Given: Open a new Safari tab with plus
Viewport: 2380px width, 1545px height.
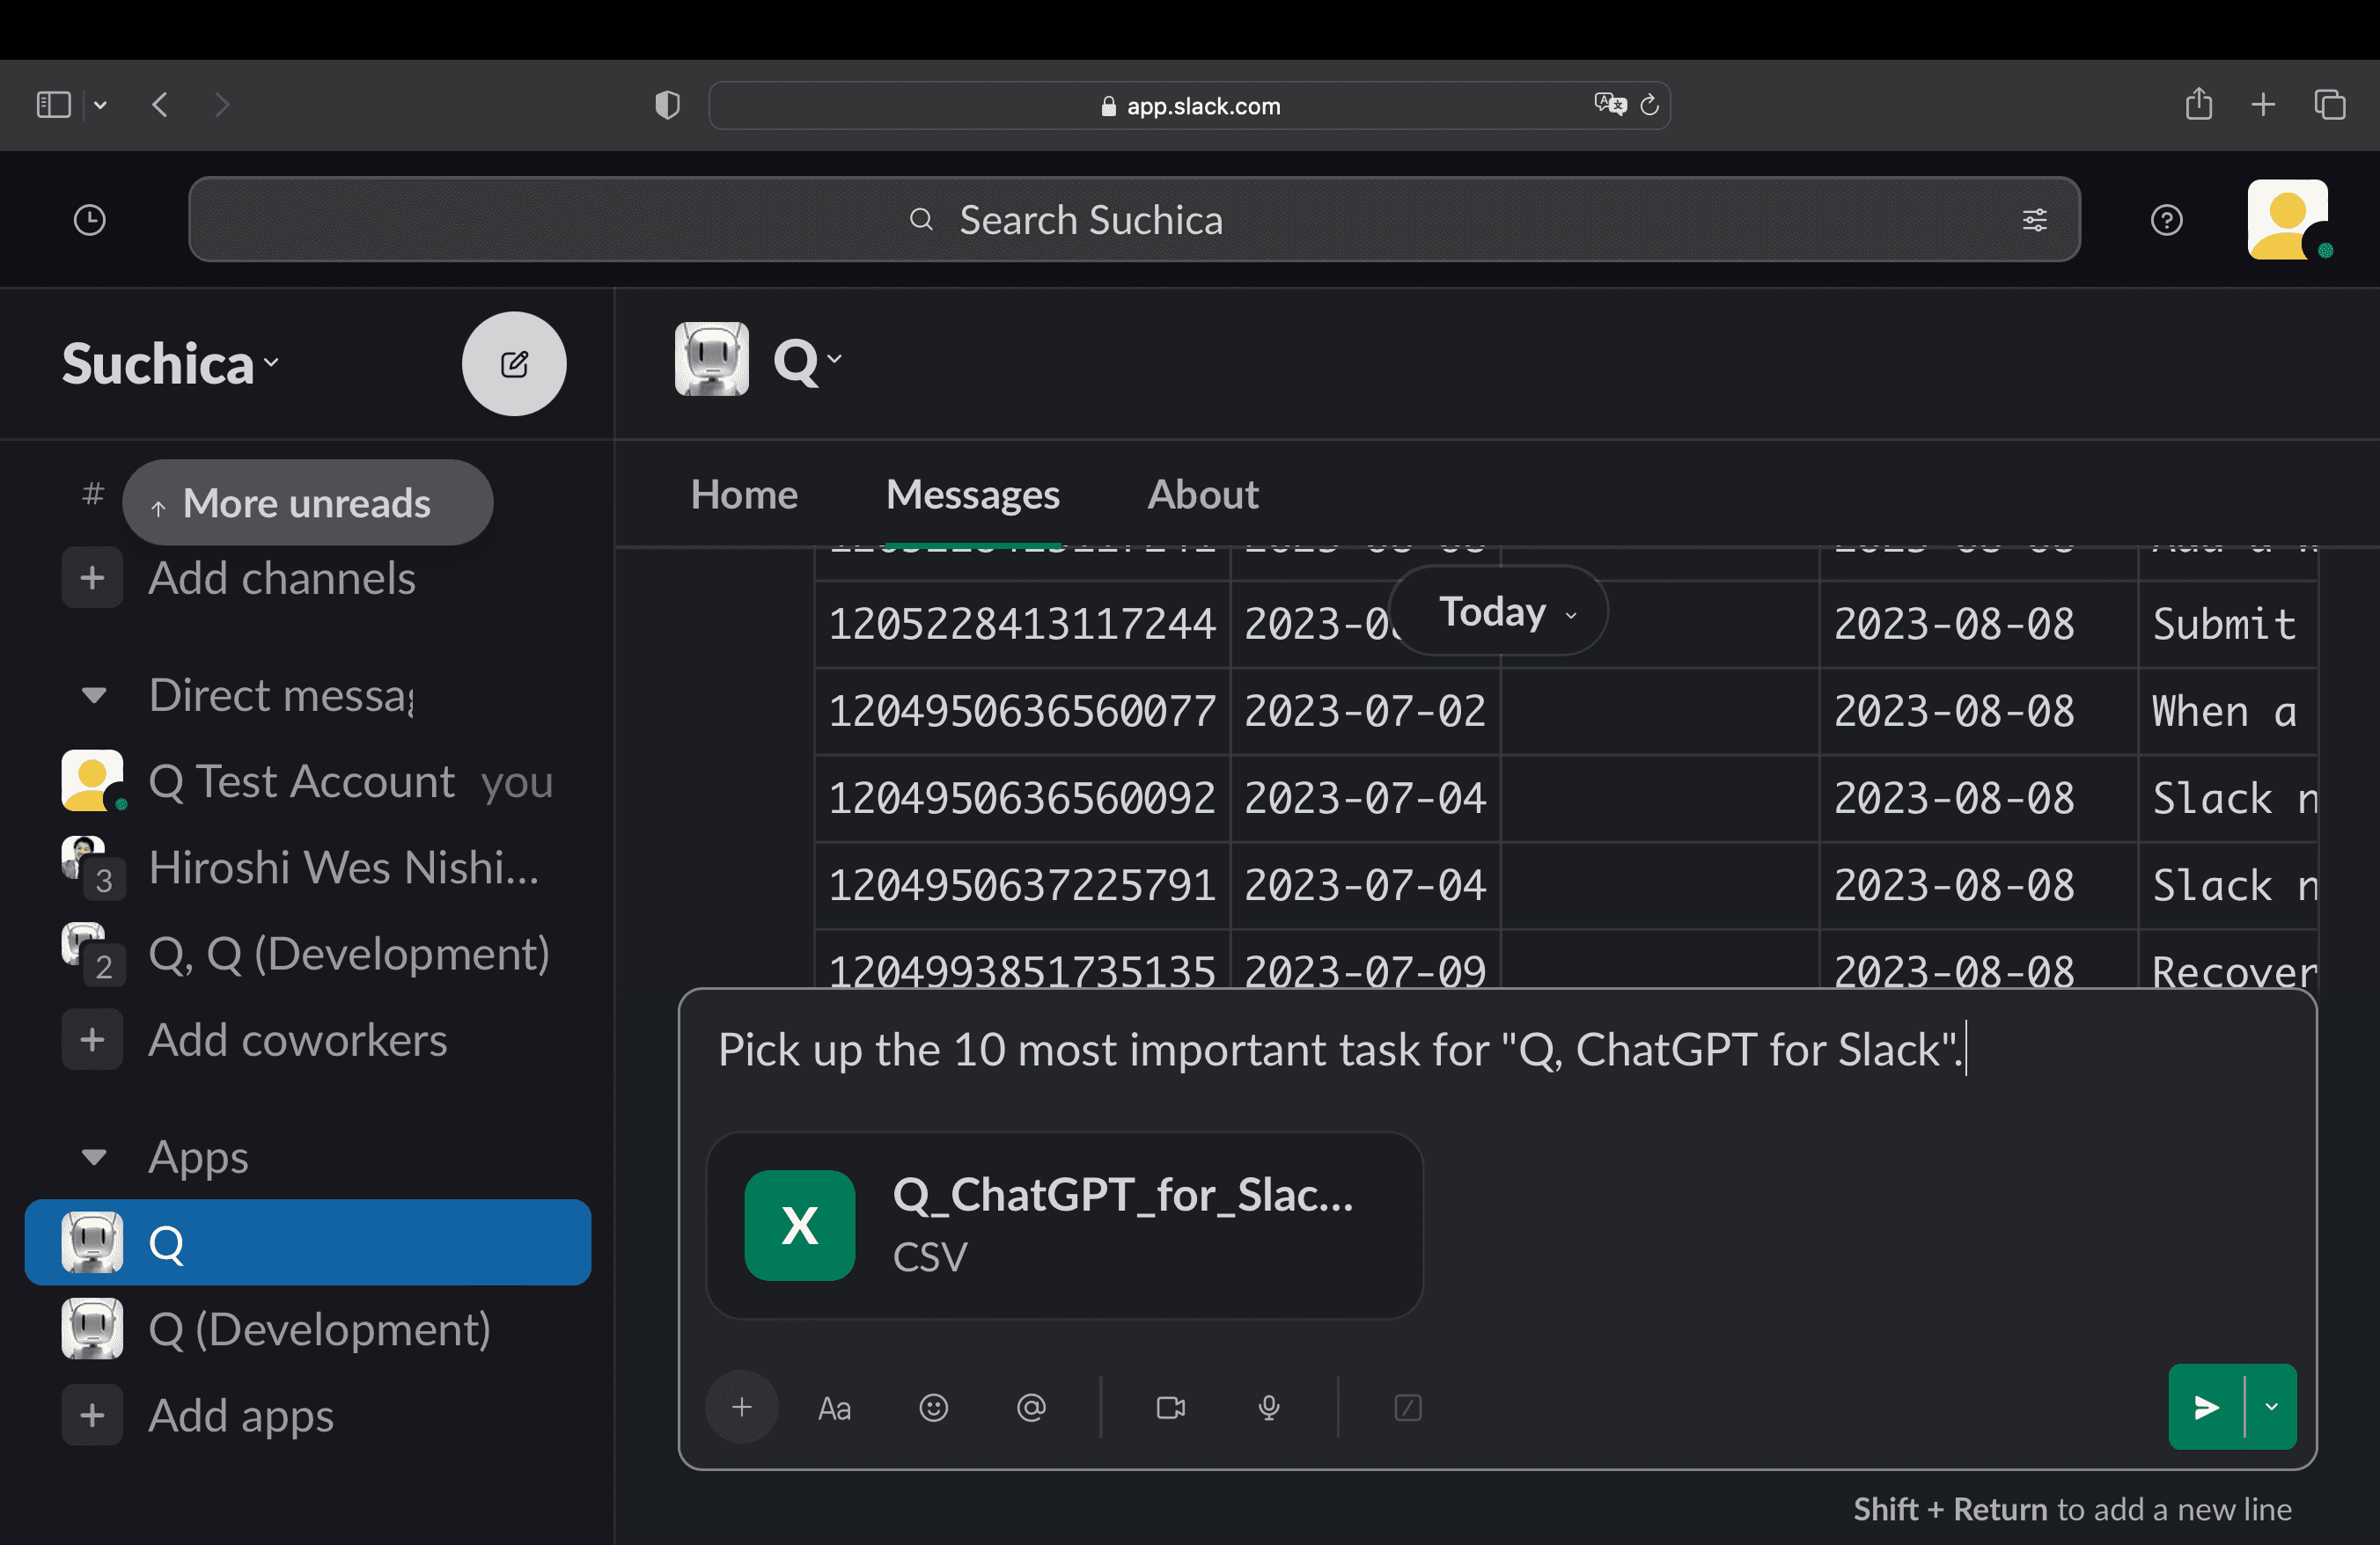Looking at the screenshot, I should pyautogui.click(x=2263, y=104).
